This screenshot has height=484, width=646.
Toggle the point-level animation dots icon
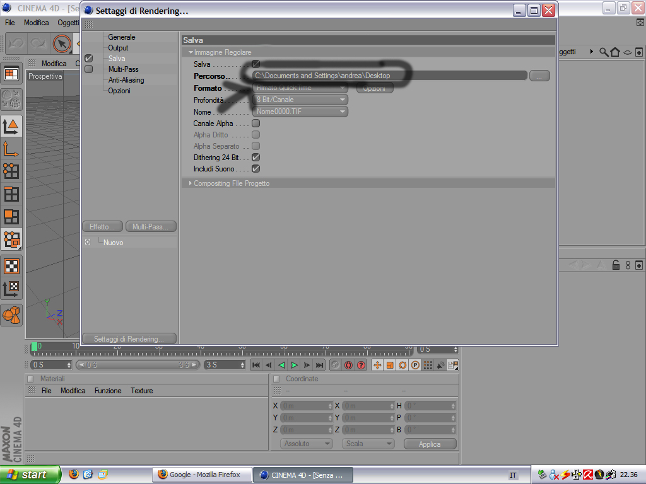tap(428, 365)
